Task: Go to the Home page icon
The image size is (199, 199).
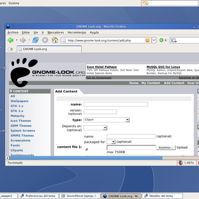Action: coord(55,40)
